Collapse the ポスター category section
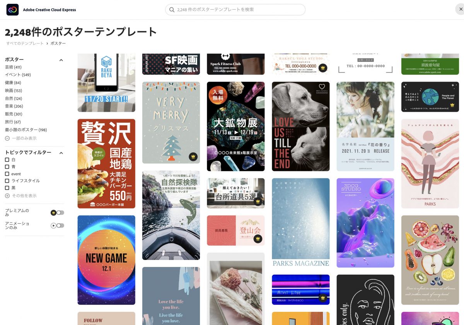Screen dimensions: 464x325 click(x=61, y=60)
